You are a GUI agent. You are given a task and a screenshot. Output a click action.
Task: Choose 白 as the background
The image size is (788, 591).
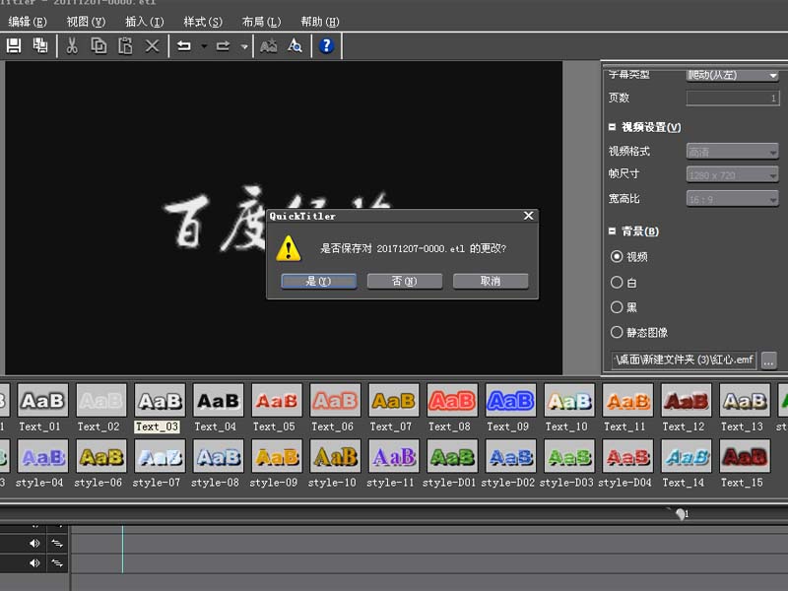tap(616, 281)
